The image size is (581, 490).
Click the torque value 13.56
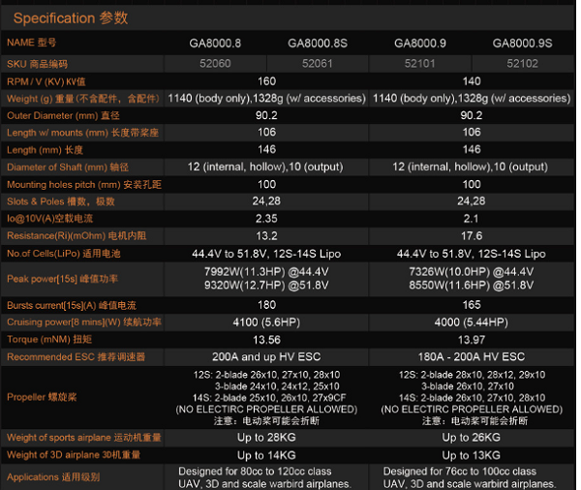click(x=267, y=340)
